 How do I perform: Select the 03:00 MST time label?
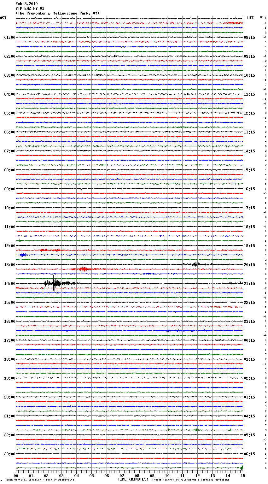(9, 75)
